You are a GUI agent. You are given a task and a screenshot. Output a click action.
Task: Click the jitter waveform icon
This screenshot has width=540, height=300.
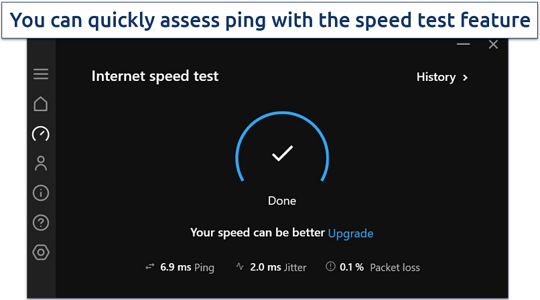coord(240,267)
